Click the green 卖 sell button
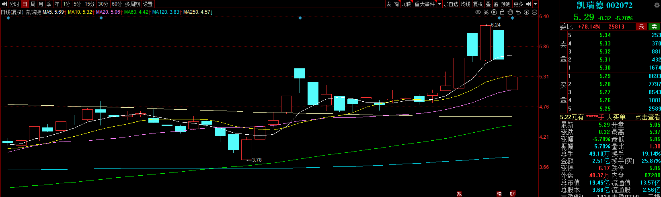This screenshot has width=661, height=197. point(654,27)
